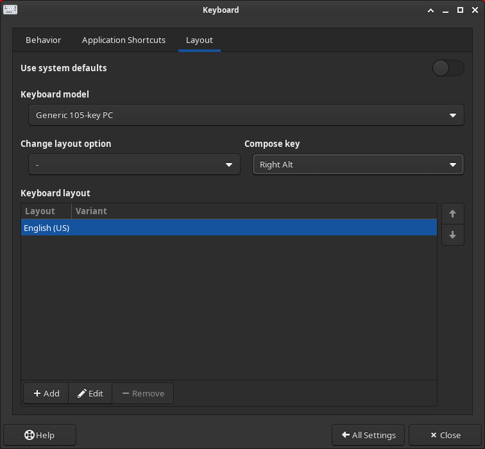Open the Keyboard model dropdown
485x449 pixels.
point(246,115)
